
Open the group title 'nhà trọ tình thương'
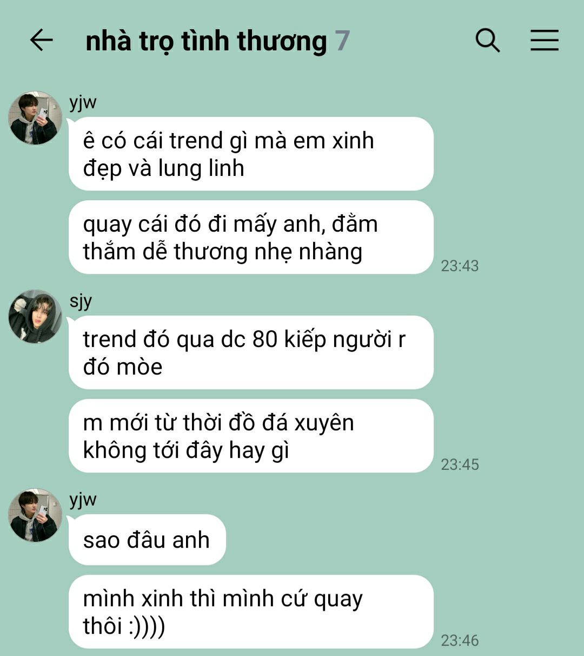[x=206, y=42]
